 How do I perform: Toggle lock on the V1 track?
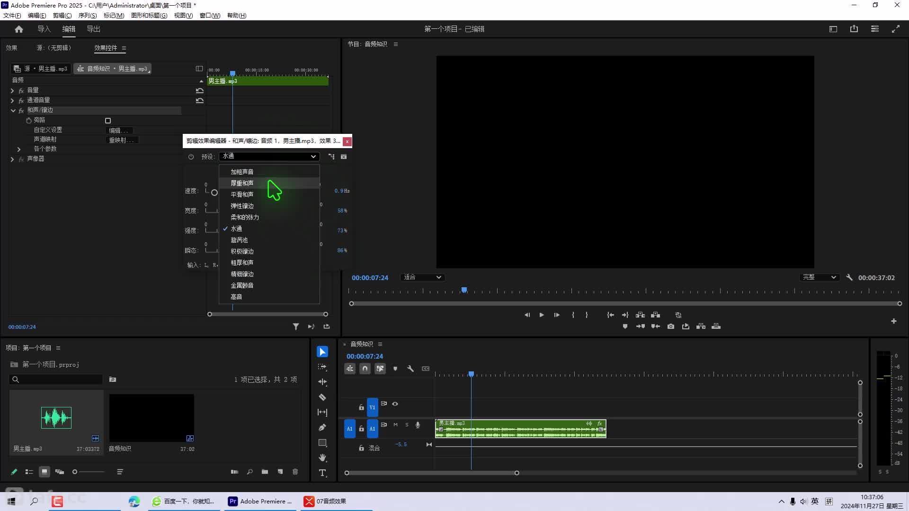click(x=361, y=407)
